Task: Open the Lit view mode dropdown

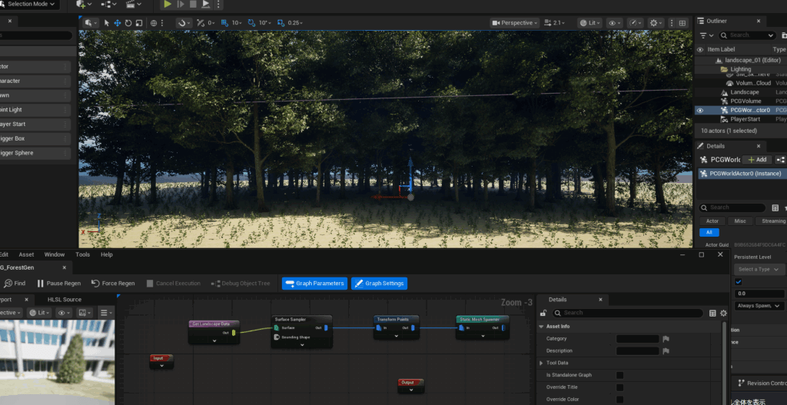Action: pos(589,23)
